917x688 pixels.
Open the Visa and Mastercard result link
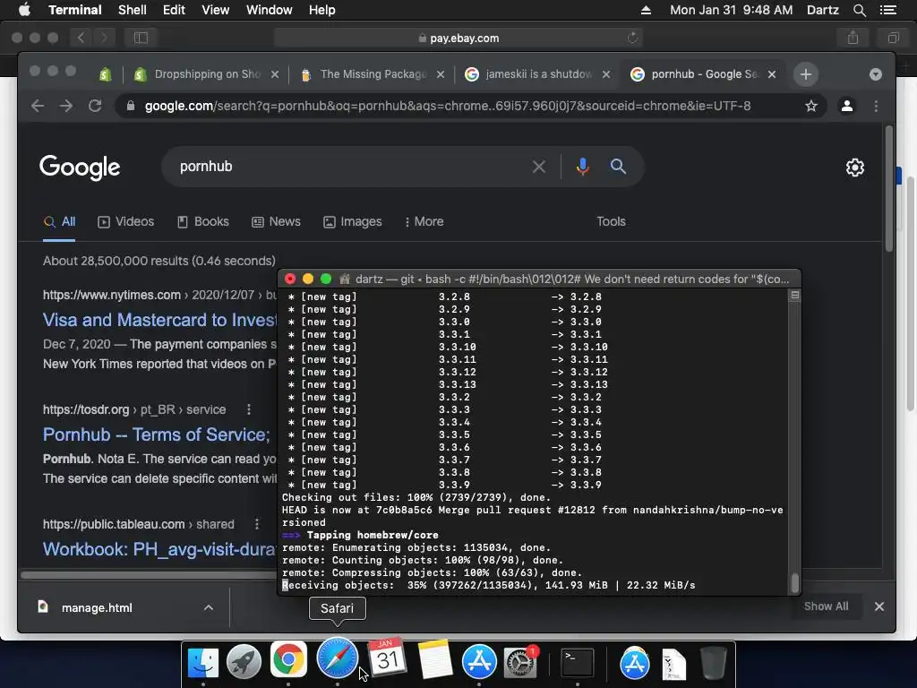(x=159, y=320)
